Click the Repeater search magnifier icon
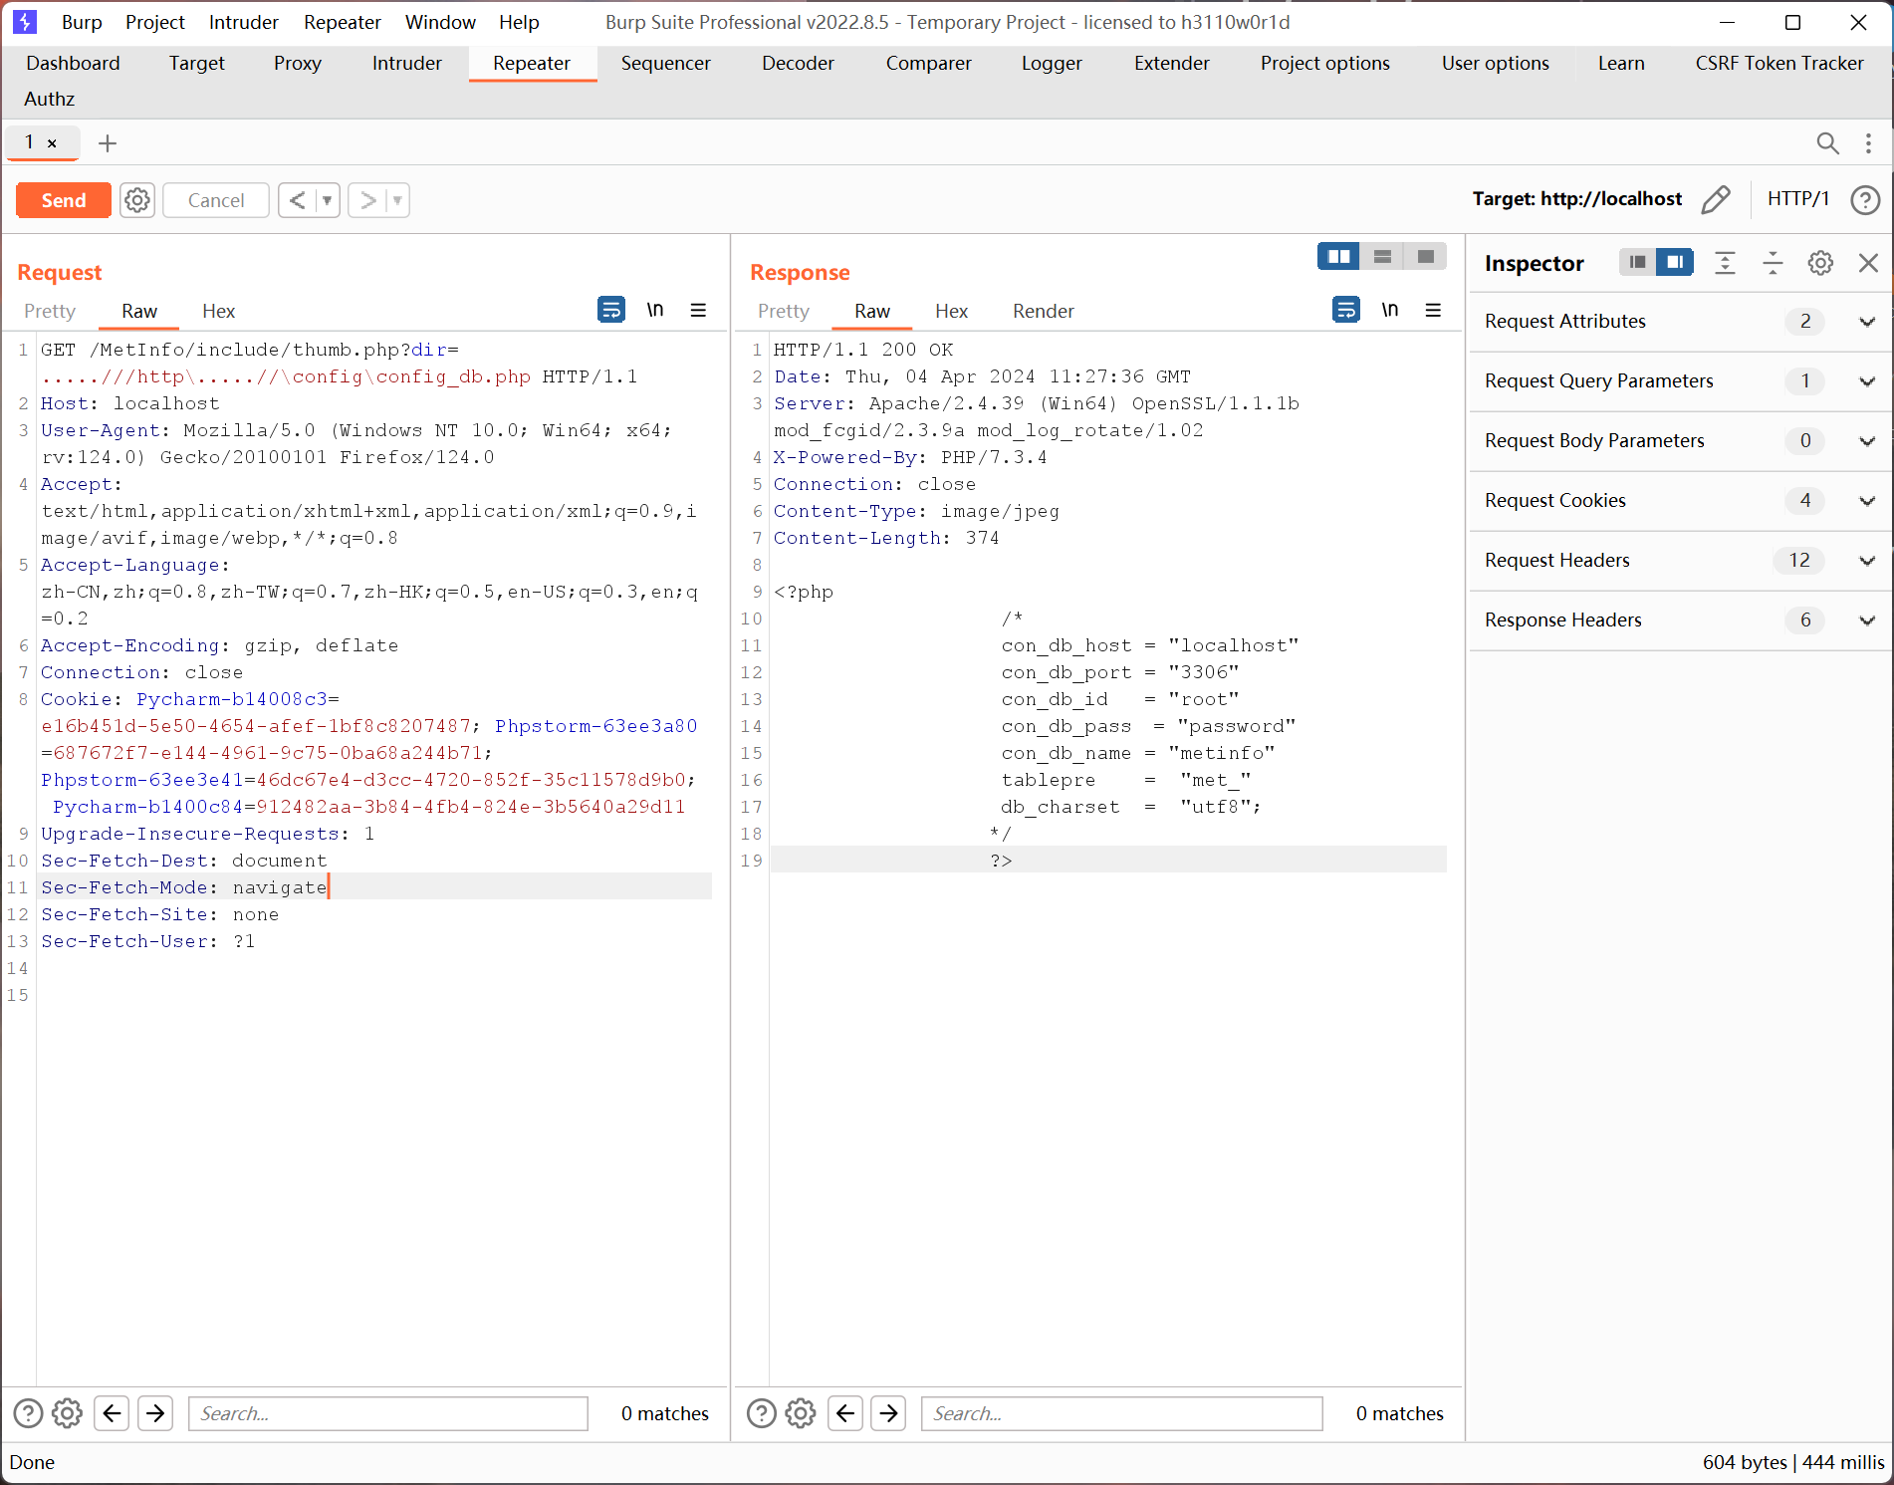Viewport: 1894px width, 1485px height. point(1827,143)
